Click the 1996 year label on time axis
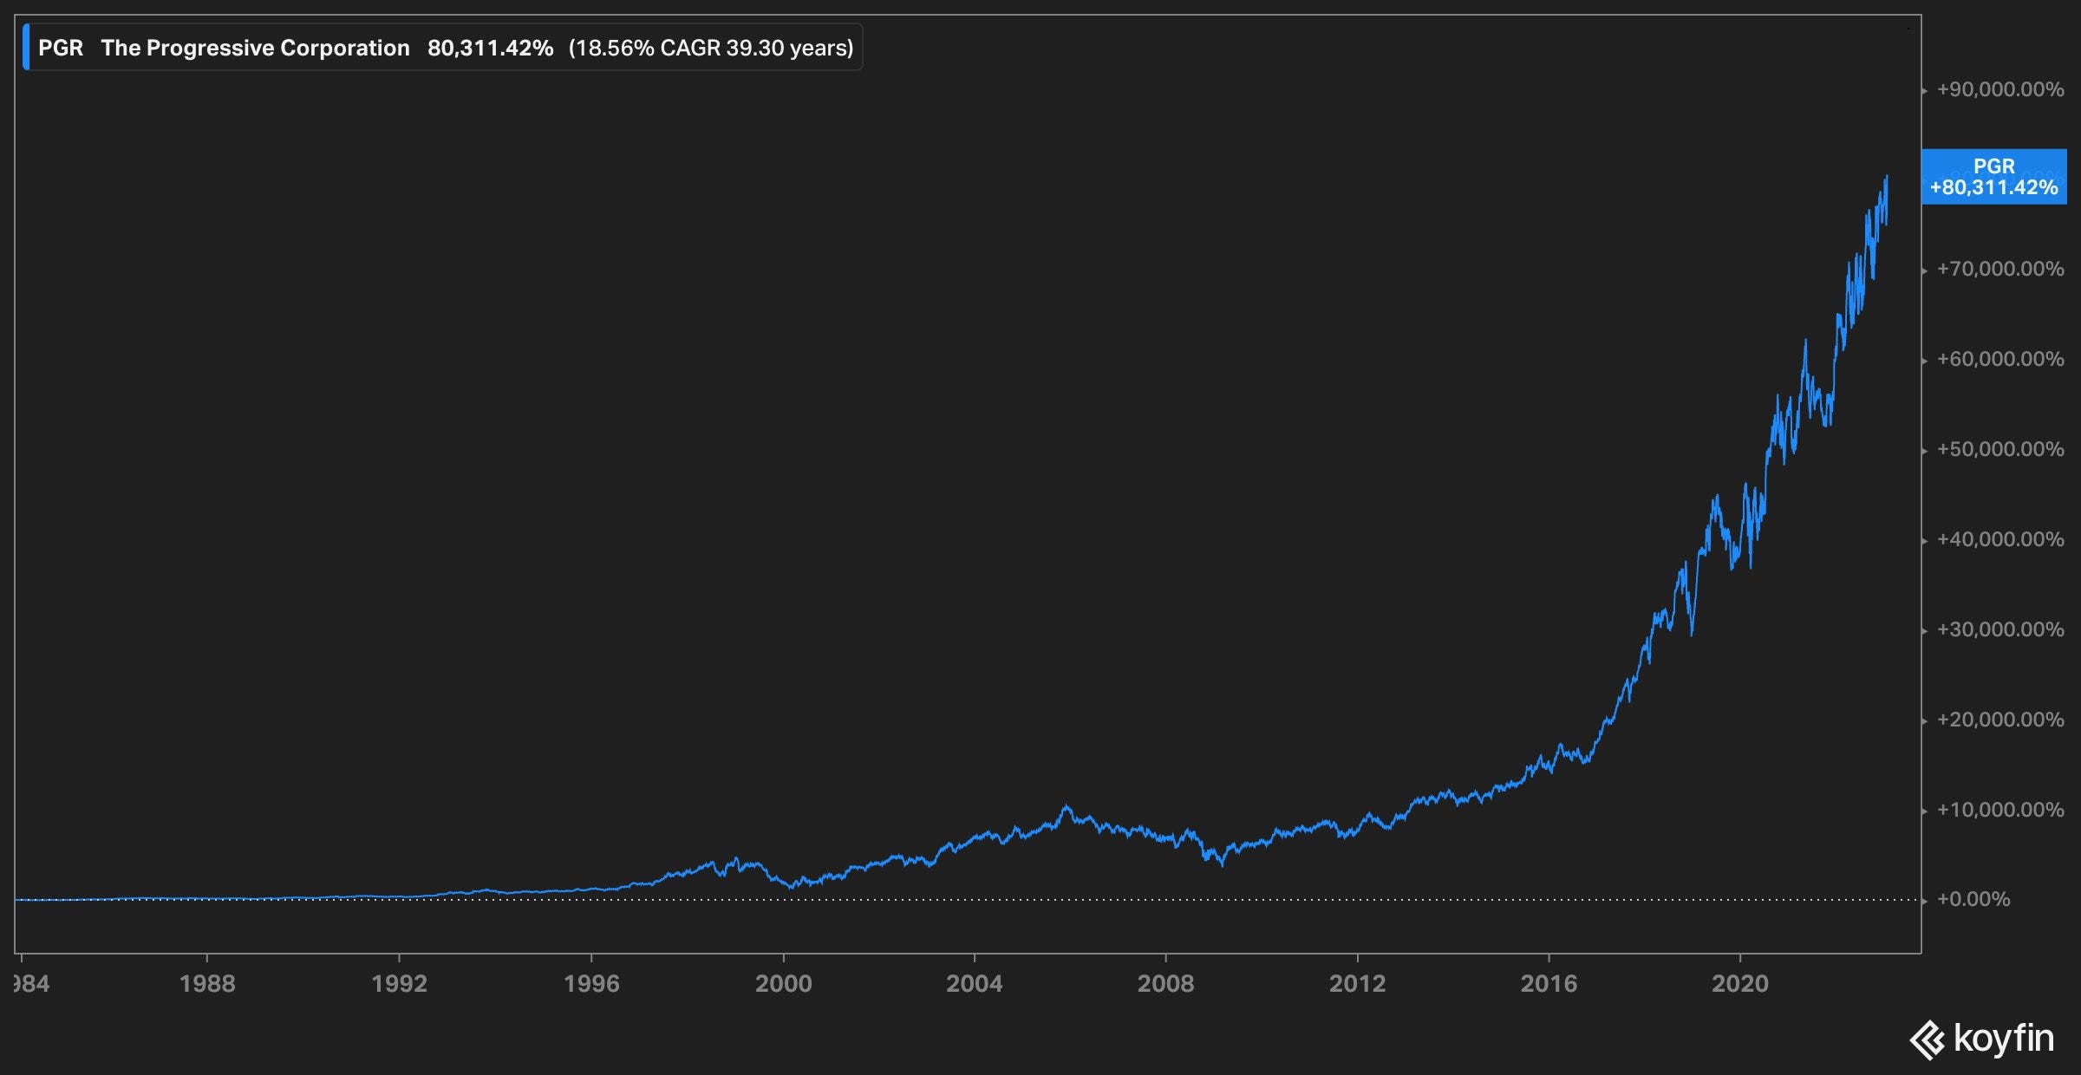 click(x=591, y=983)
